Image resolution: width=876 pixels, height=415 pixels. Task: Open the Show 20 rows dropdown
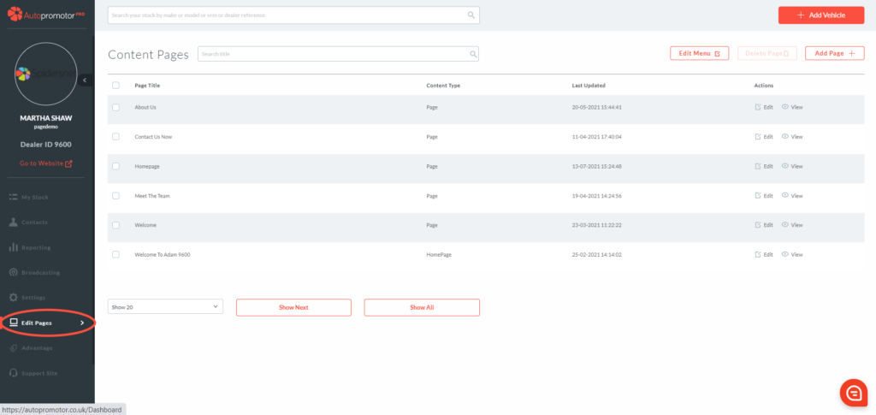pyautogui.click(x=165, y=306)
